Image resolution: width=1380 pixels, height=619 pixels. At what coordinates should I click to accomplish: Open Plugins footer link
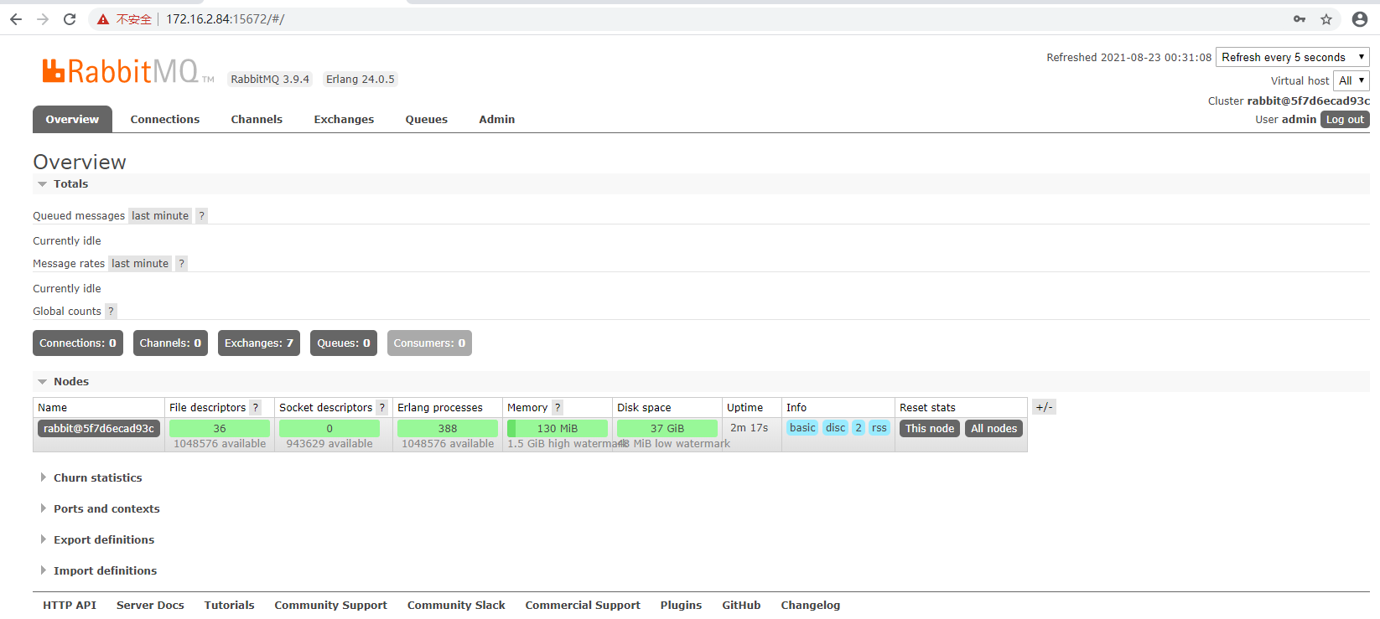(681, 606)
